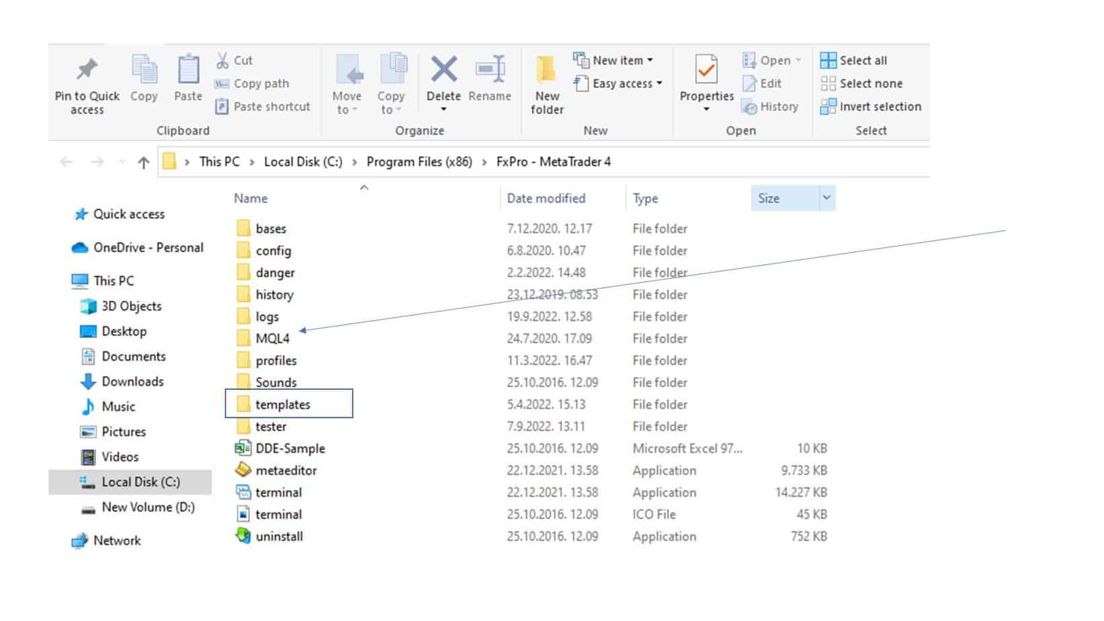Image resolution: width=1104 pixels, height=621 pixels.
Task: Sort by the Name column header
Action: pos(251,198)
